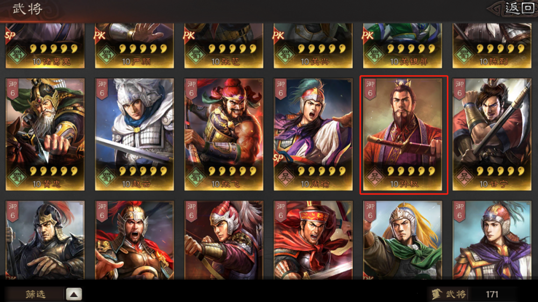
Task: Click the SP badge on 周瑜's card
Action: pyautogui.click(x=279, y=158)
